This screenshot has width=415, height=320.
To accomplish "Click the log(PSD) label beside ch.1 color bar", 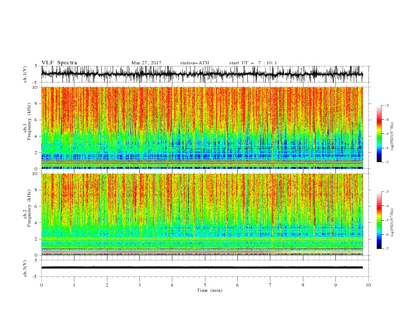I will coord(392,136).
